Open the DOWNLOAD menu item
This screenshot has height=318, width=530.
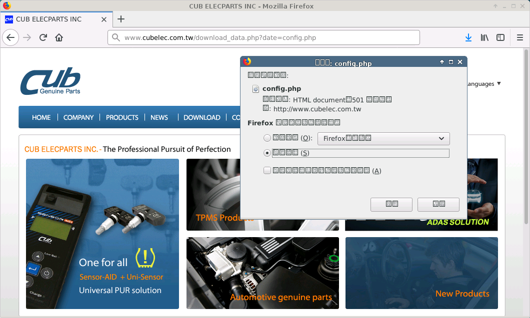pyautogui.click(x=202, y=117)
